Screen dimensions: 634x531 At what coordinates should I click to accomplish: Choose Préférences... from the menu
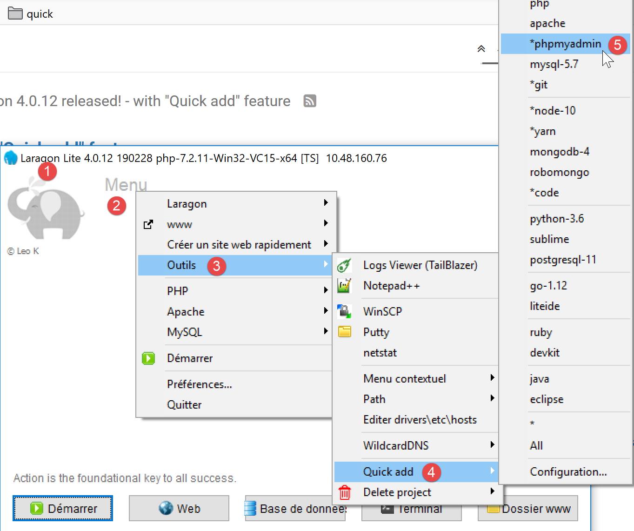199,384
